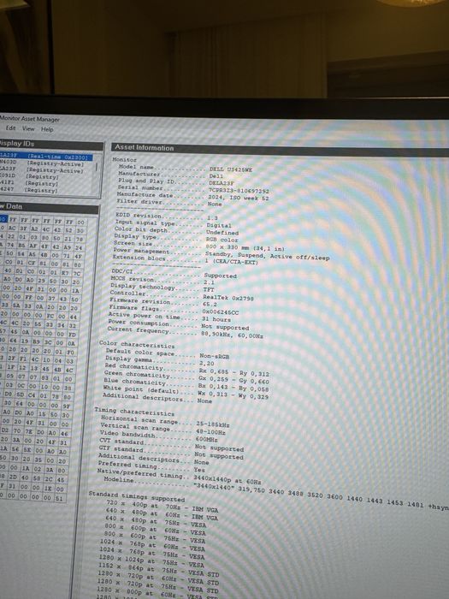449x599 pixels.
Task: Click the manufacture date 2024, ISO week 52
Action: [239, 198]
